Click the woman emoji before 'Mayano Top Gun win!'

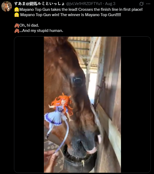tap(17, 15)
